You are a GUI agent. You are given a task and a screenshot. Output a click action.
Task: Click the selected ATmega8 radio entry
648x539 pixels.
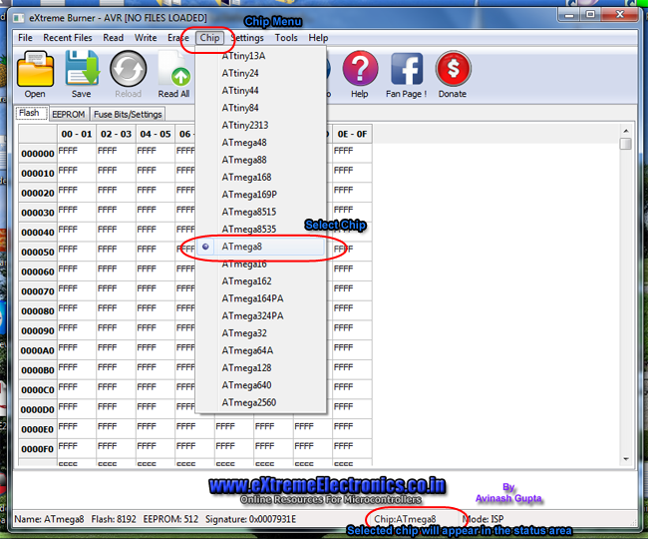click(x=260, y=247)
